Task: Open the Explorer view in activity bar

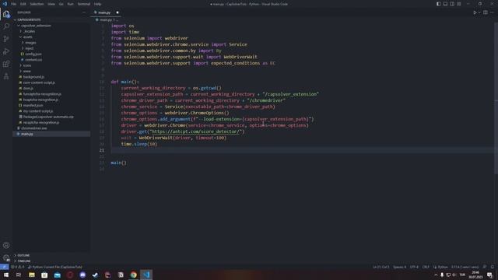Action: pyautogui.click(x=6, y=14)
